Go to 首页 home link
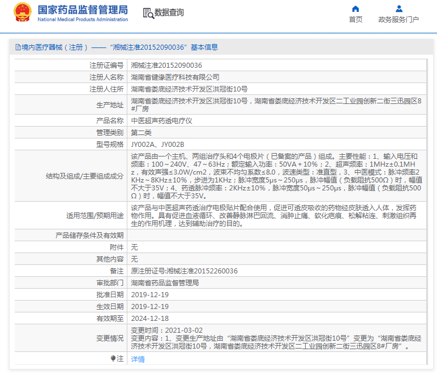 pos(355,19)
